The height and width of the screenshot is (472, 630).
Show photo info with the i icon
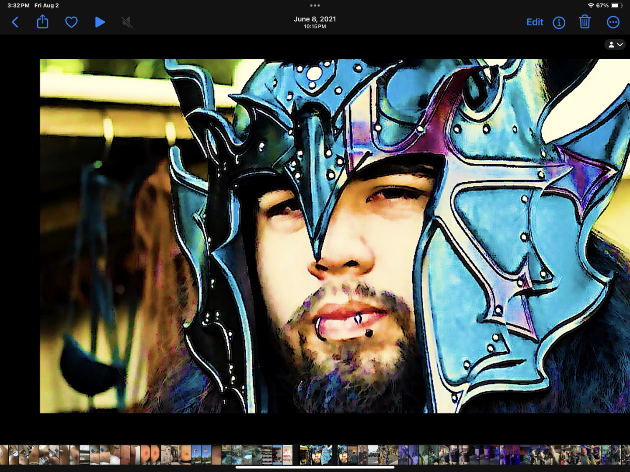coord(559,22)
